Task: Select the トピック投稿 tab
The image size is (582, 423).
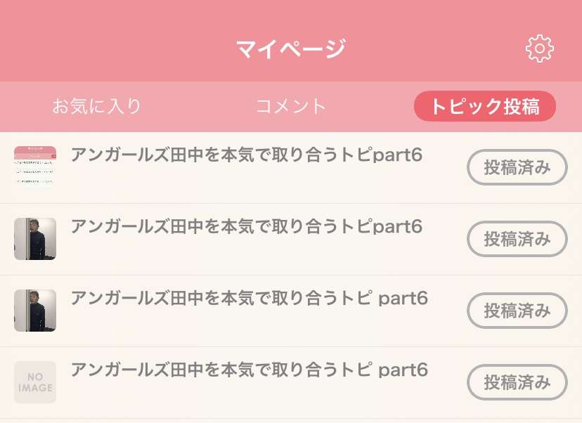Action: click(485, 106)
